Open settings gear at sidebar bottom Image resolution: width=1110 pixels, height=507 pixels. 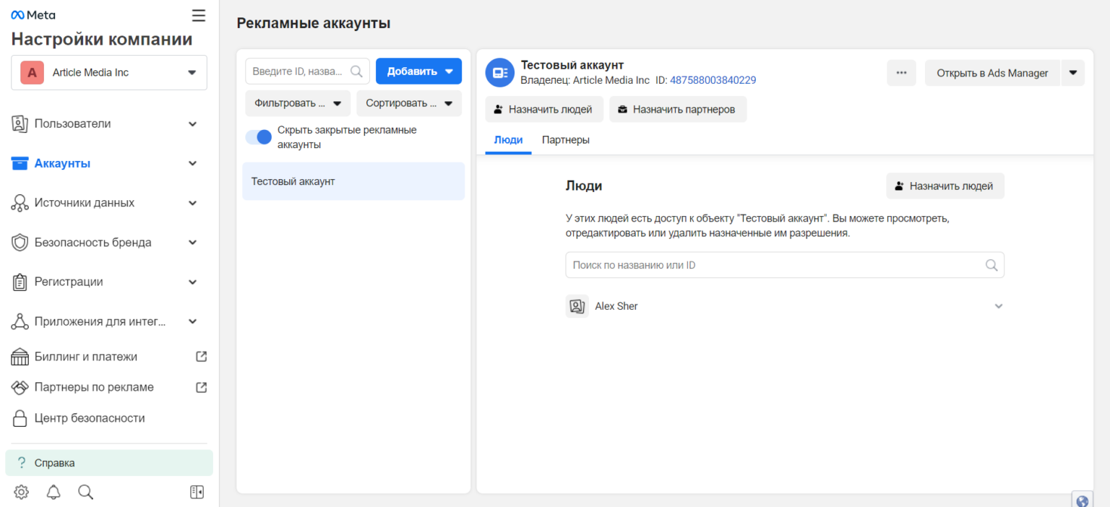click(x=21, y=492)
